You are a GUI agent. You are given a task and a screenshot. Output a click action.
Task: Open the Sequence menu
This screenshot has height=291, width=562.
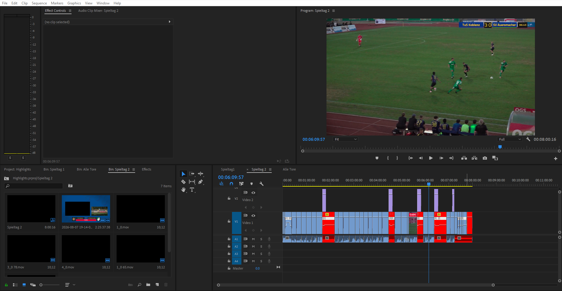click(39, 3)
